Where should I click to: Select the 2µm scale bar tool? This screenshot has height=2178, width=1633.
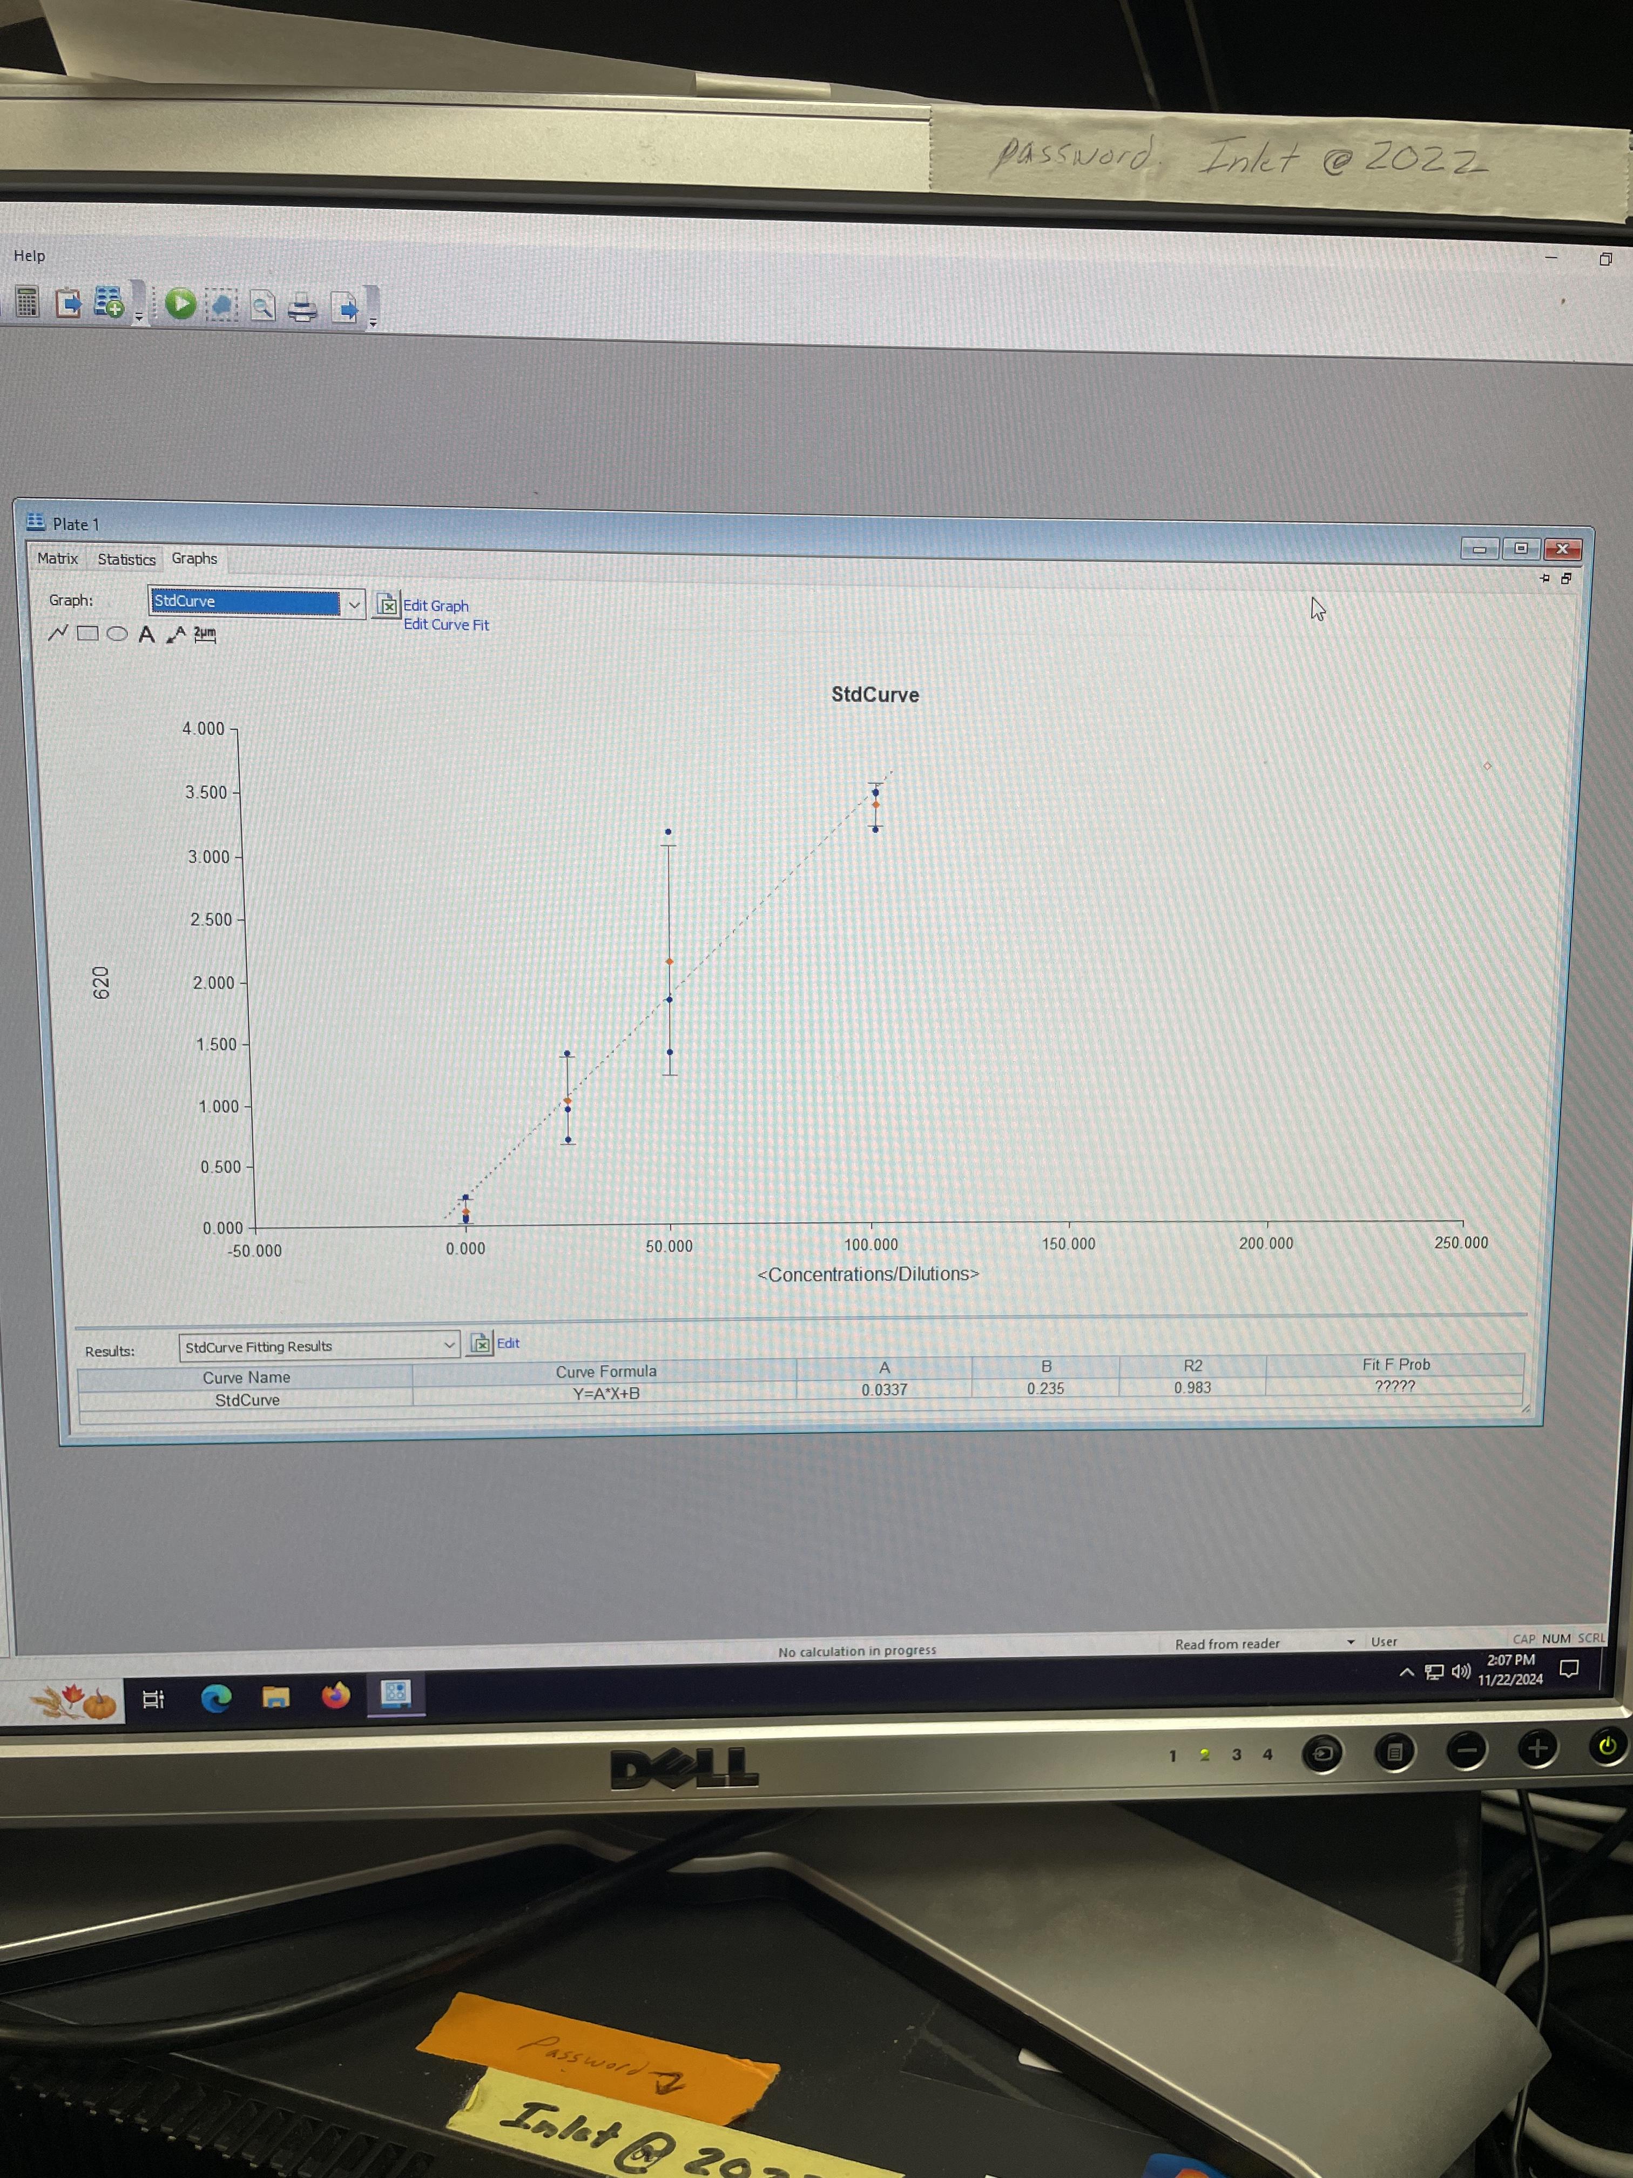(205, 634)
